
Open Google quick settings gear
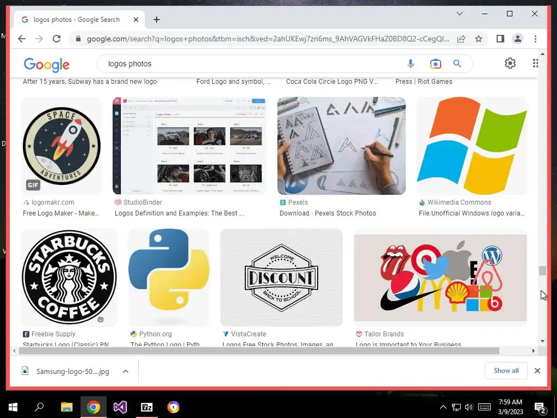point(510,63)
